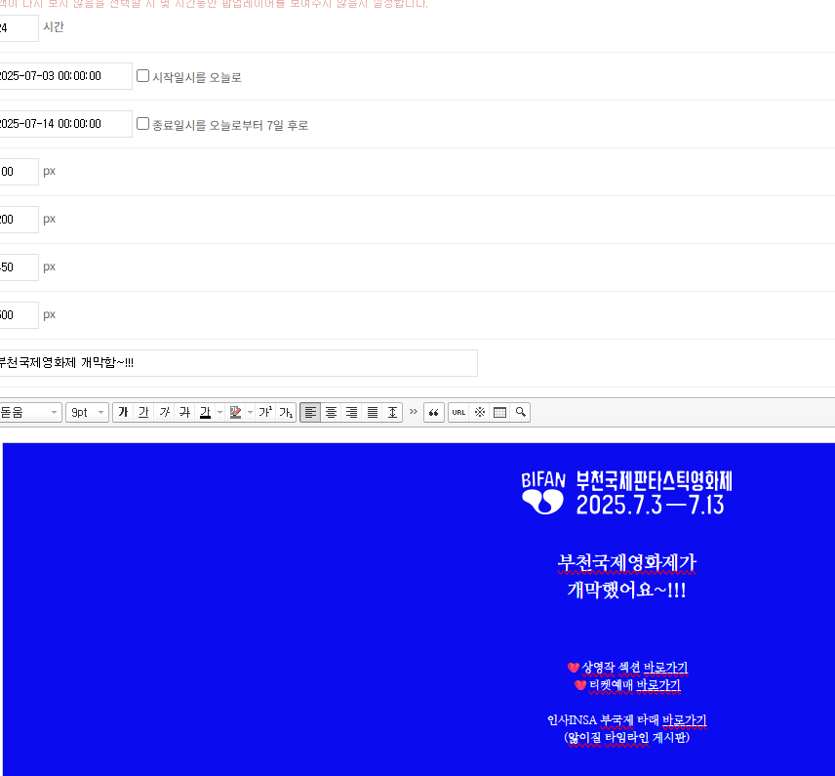Check 시작일시를 오늘로 checkbox
Image resolution: width=835 pixels, height=776 pixels.
click(x=142, y=76)
